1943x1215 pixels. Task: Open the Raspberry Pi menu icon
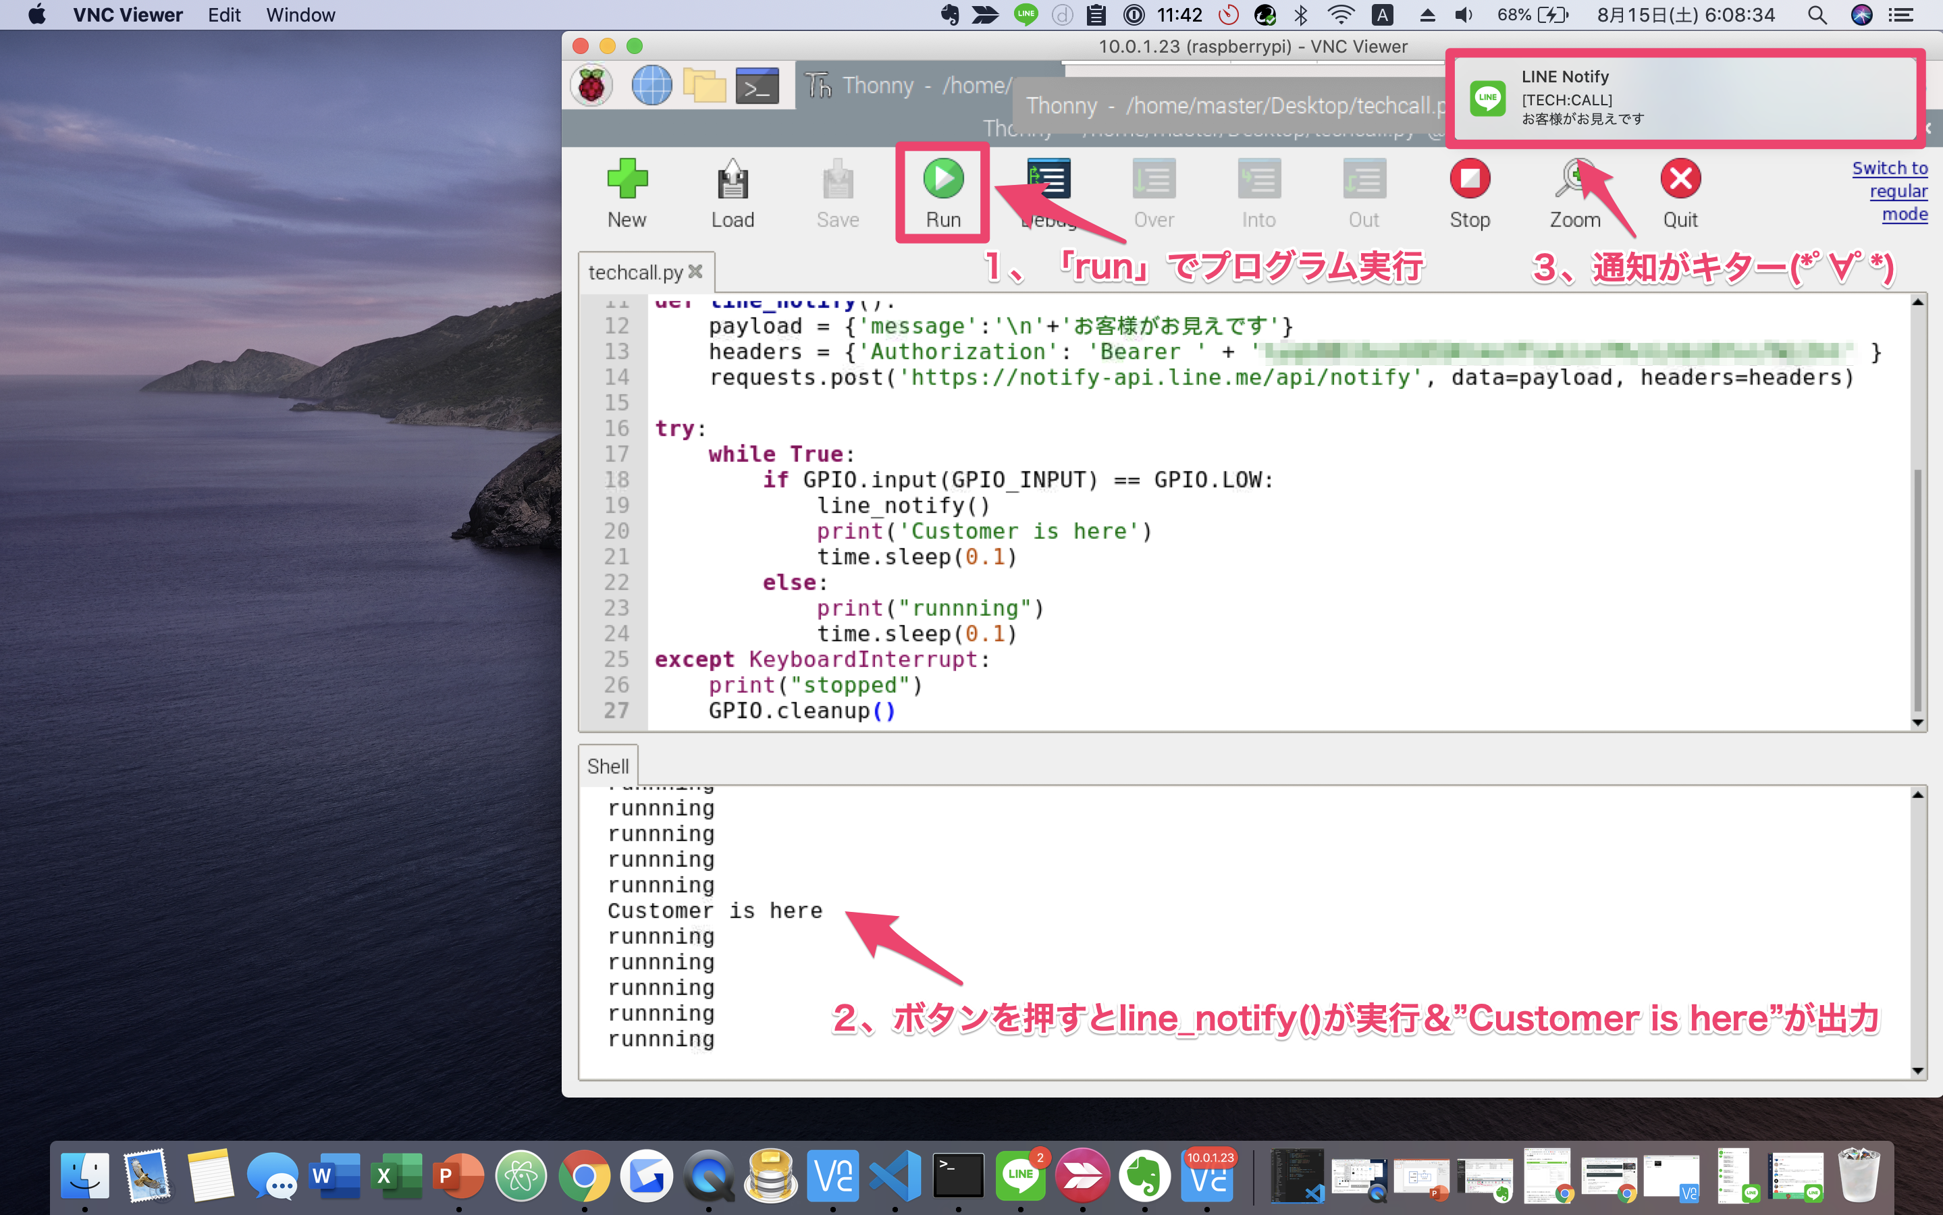(x=592, y=85)
